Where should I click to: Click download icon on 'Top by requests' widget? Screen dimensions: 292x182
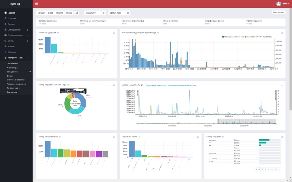coord(282,137)
